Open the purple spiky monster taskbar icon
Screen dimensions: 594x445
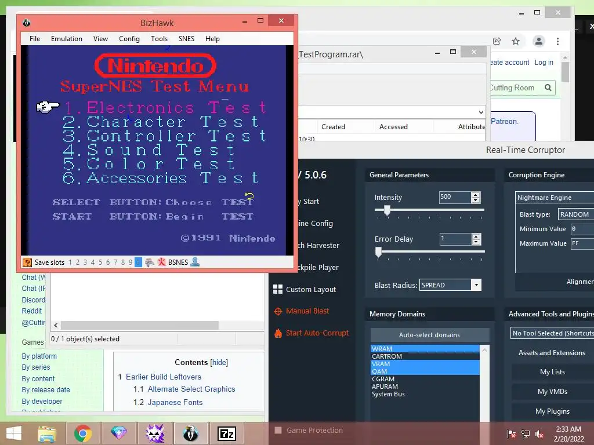click(154, 433)
